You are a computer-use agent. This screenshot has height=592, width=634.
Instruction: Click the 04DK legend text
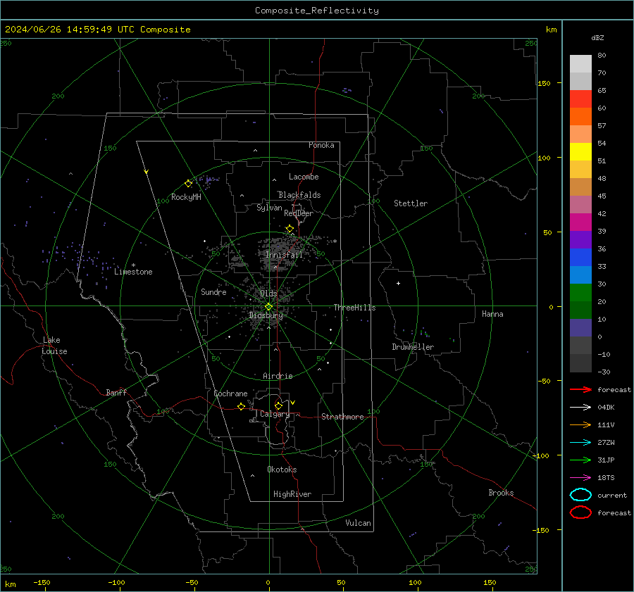click(x=606, y=408)
